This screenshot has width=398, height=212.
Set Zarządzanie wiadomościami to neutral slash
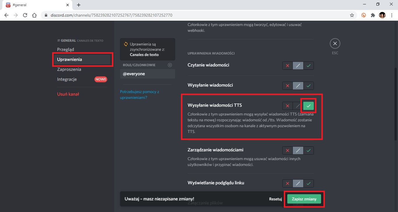click(x=298, y=150)
